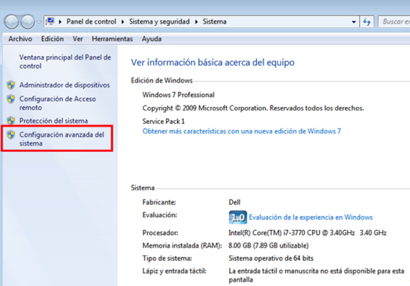Open the Herramientas menu

112,39
